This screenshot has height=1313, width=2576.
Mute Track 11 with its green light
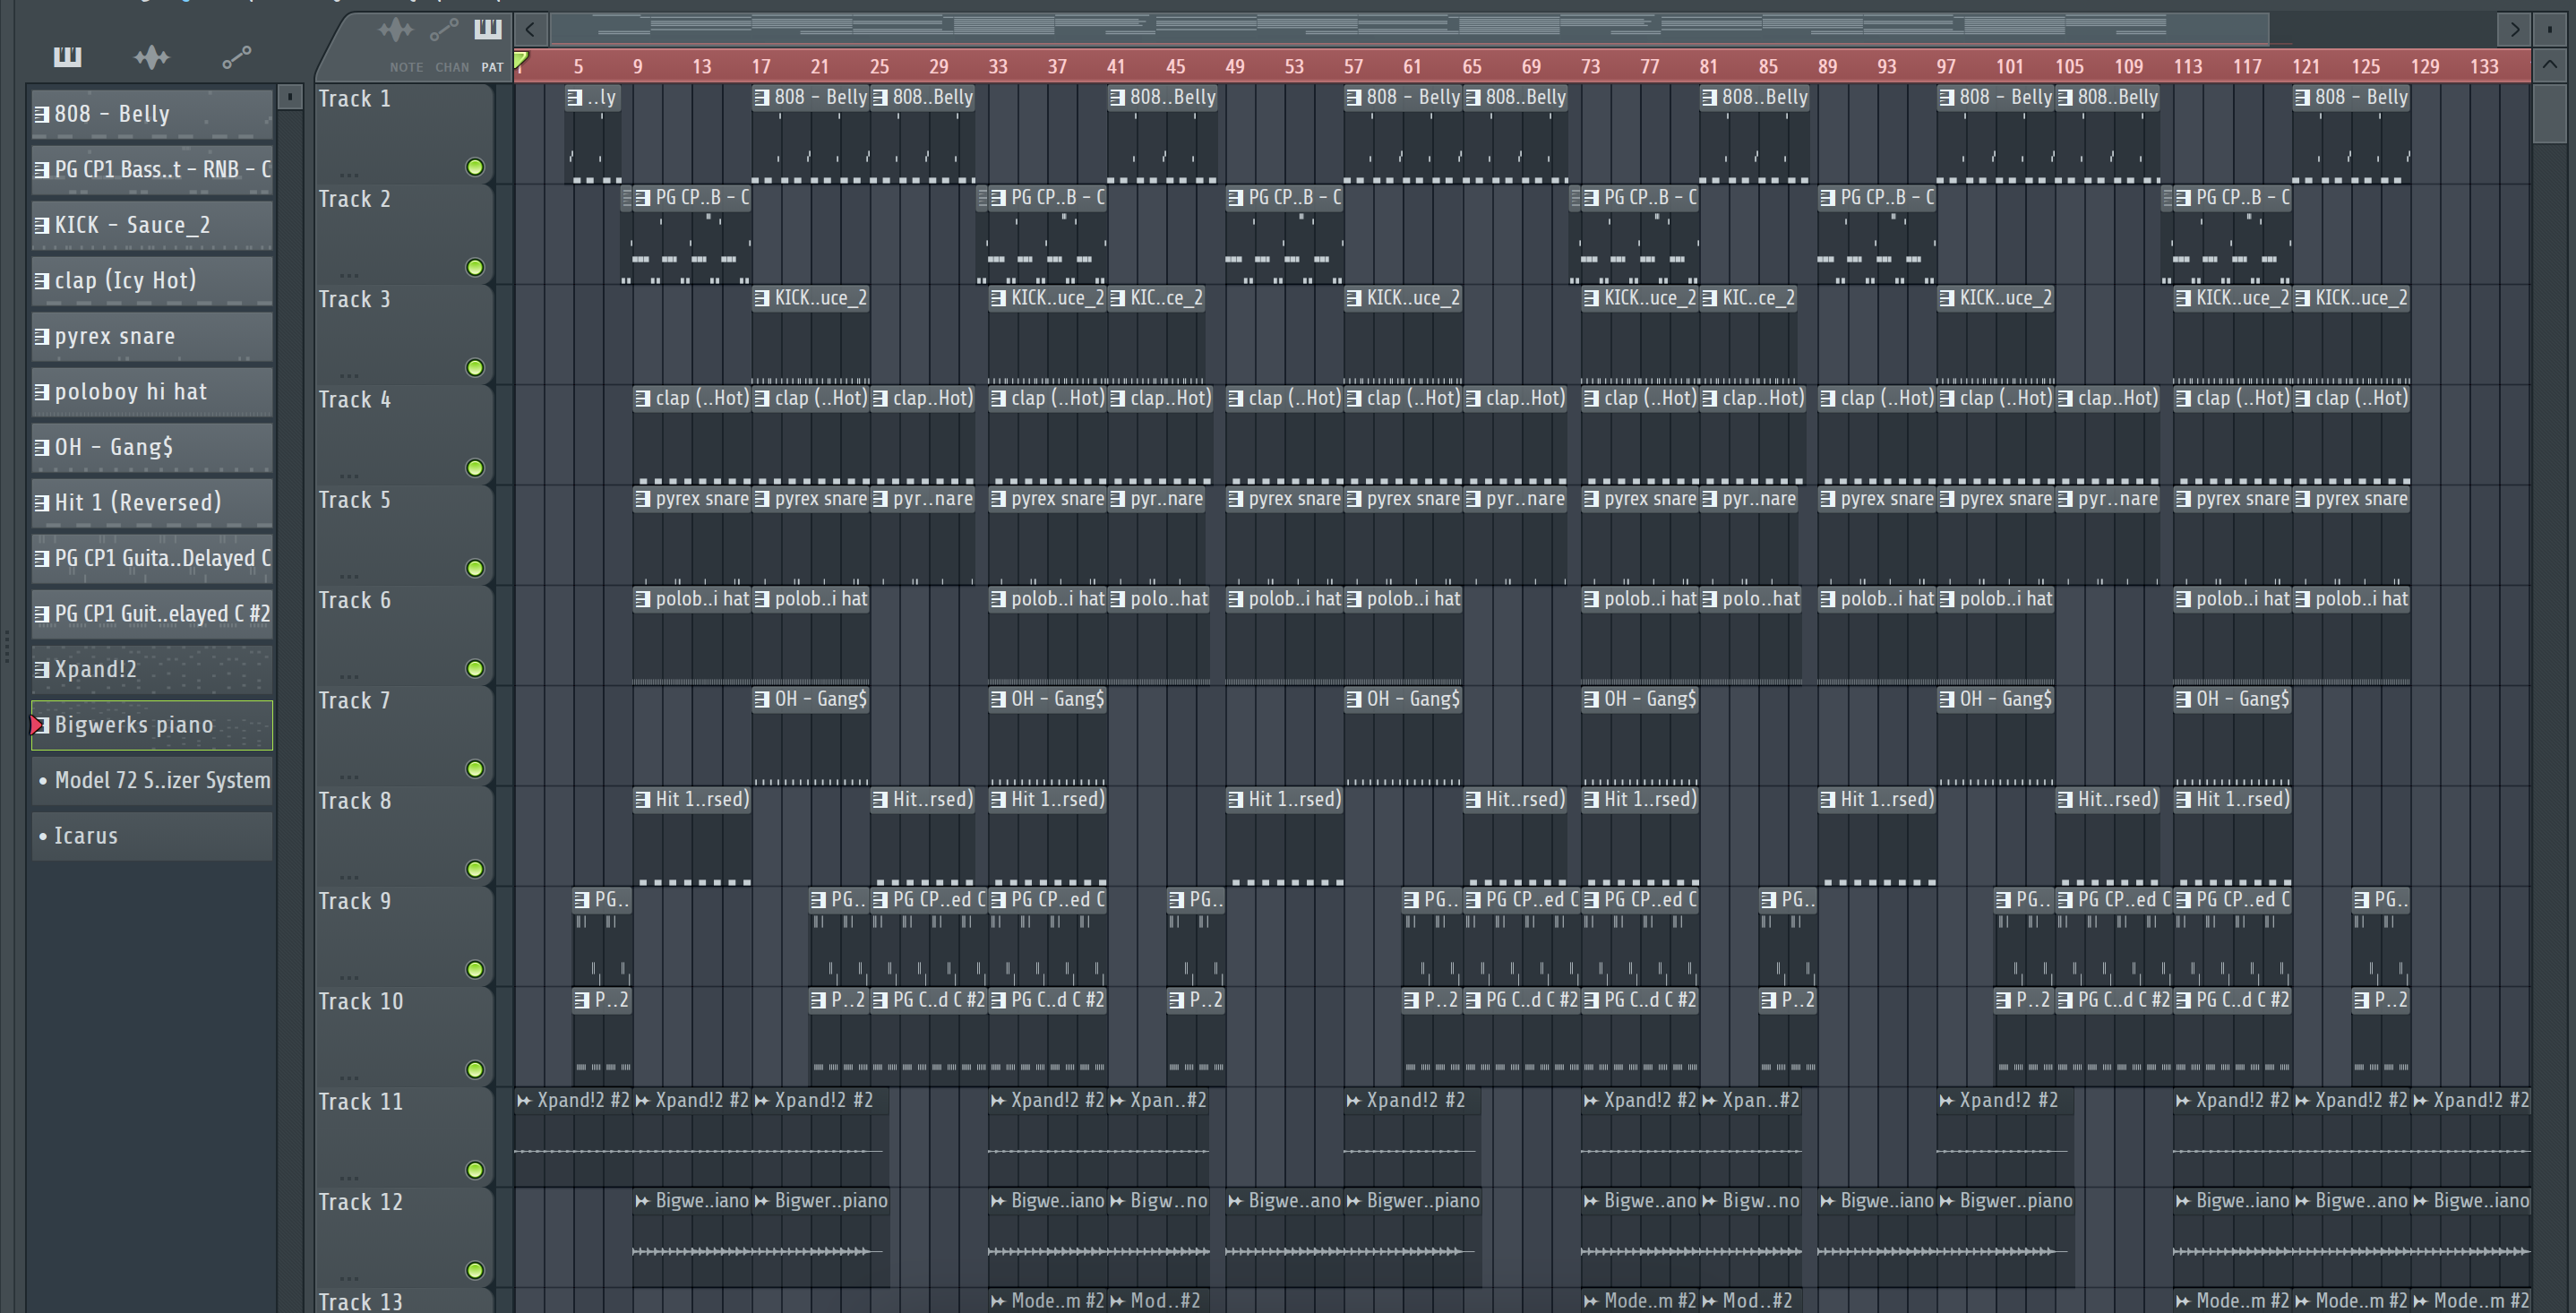coord(475,1170)
